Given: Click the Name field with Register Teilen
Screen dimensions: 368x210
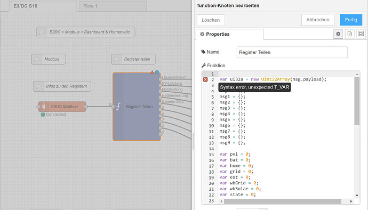Looking at the screenshot, I should point(292,52).
